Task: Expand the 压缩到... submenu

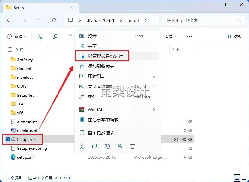Action: [154, 76]
